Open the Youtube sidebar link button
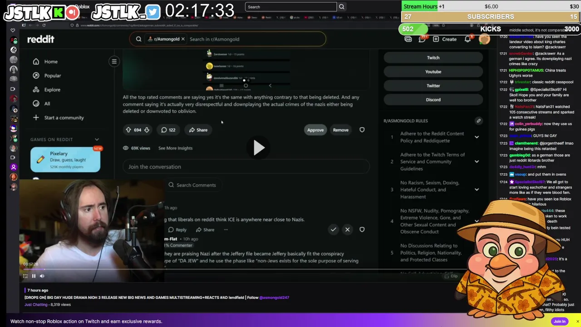The height and width of the screenshot is (327, 581). [x=433, y=72]
